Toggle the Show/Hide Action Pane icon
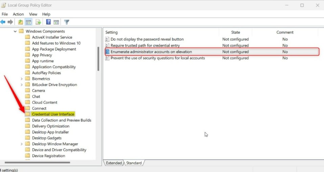 56,22
